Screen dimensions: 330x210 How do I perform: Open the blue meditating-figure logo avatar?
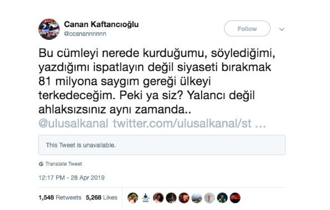(146, 198)
